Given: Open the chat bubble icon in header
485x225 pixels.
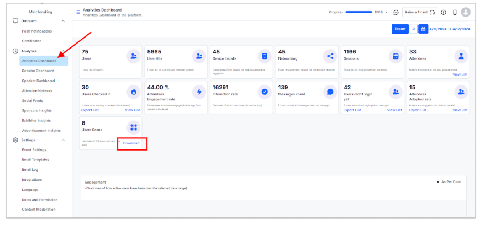Looking at the screenshot, I should [396, 12].
